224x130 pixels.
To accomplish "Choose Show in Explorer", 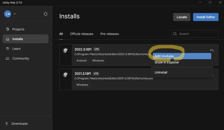I will click(x=167, y=62).
